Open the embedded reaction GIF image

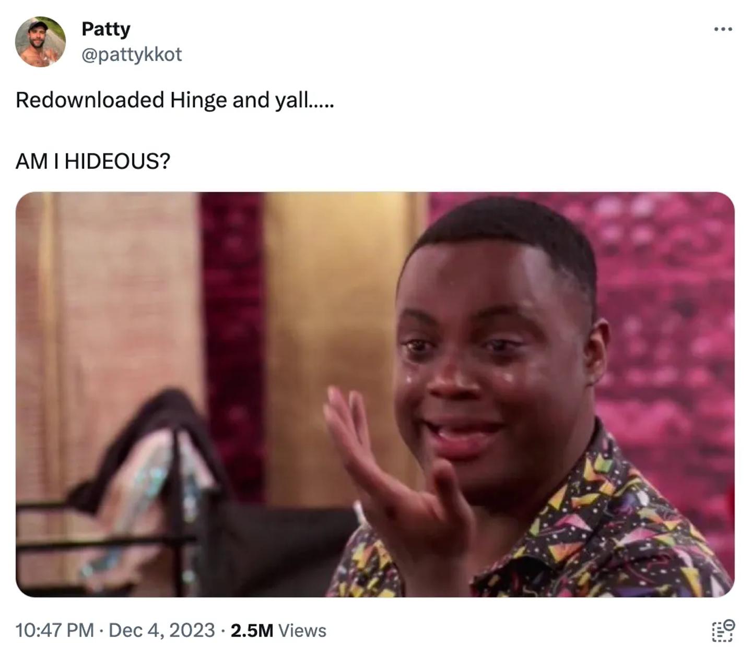pos(375,395)
